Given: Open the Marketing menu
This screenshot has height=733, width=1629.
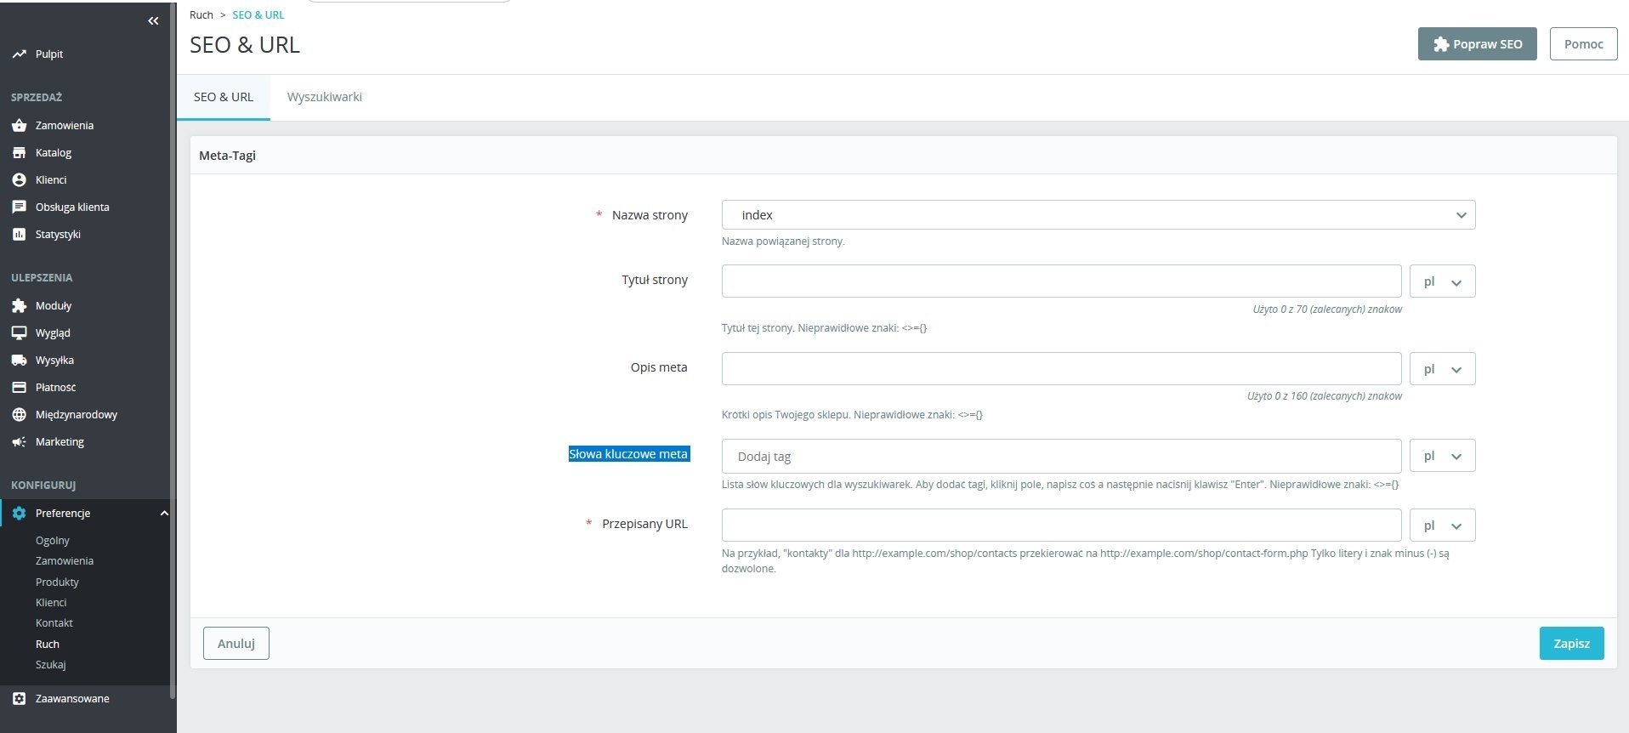Looking at the screenshot, I should coord(60,441).
